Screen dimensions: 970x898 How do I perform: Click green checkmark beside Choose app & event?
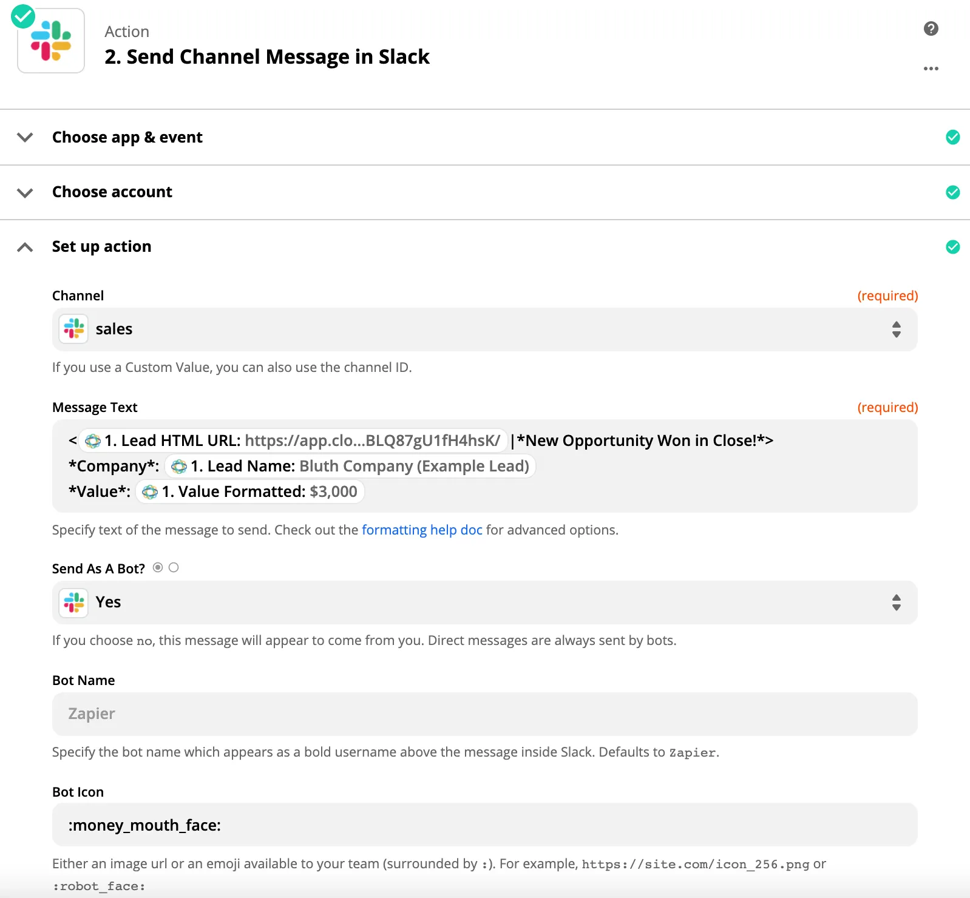(952, 137)
